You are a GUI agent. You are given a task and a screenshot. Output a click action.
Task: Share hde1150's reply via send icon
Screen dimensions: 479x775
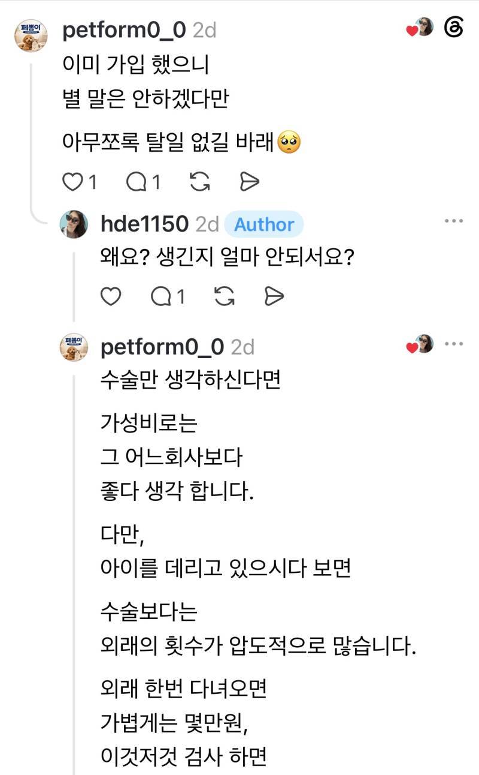[x=274, y=296]
